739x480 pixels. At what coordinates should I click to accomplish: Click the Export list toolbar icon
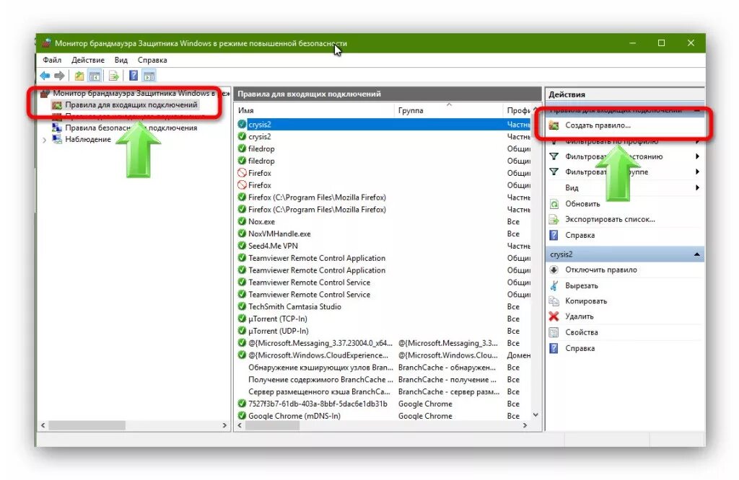114,76
